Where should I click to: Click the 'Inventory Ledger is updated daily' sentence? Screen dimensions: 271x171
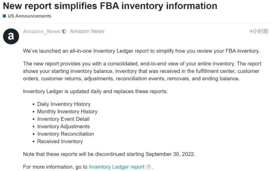click(95, 92)
